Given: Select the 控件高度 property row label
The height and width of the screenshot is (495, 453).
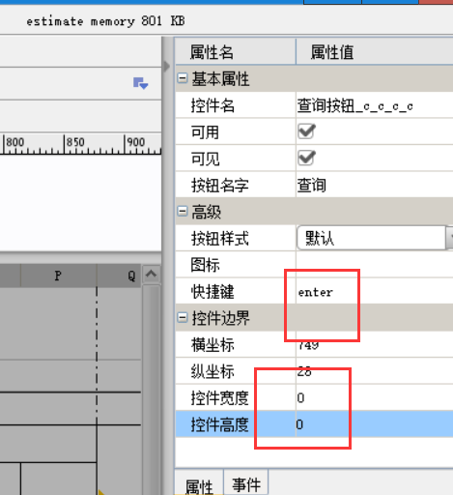Looking at the screenshot, I should 220,424.
